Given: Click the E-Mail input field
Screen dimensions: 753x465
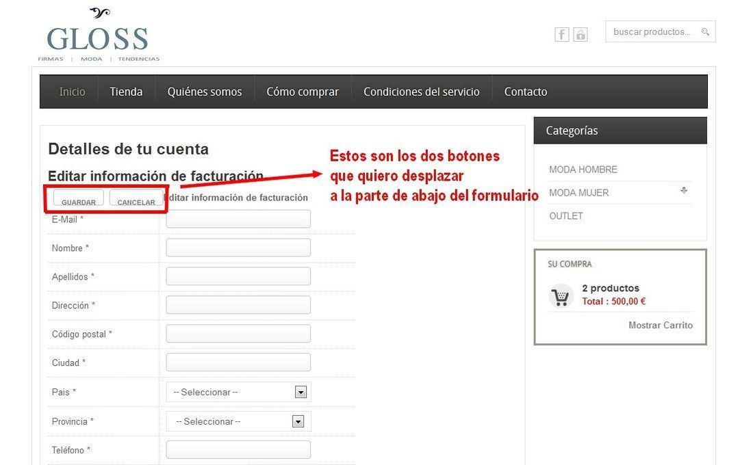Looking at the screenshot, I should pos(238,219).
